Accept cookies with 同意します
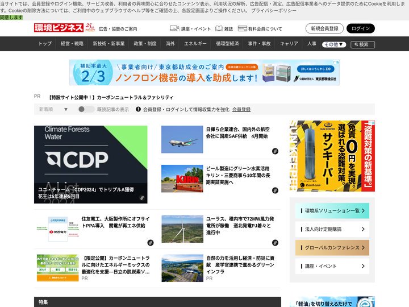Screen dimensions: 409x307 point(11,18)
